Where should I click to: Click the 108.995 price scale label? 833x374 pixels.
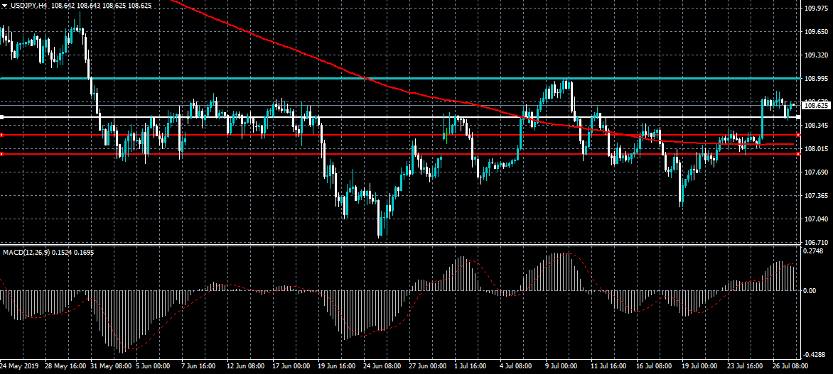pos(817,79)
